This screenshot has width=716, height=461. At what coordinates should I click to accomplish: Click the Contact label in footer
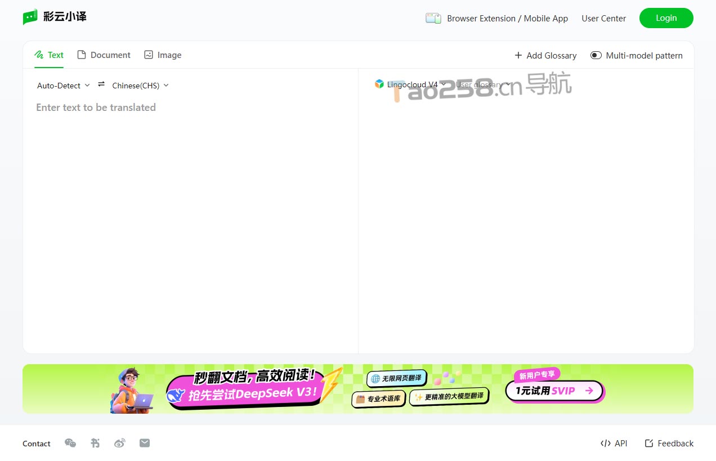click(37, 444)
